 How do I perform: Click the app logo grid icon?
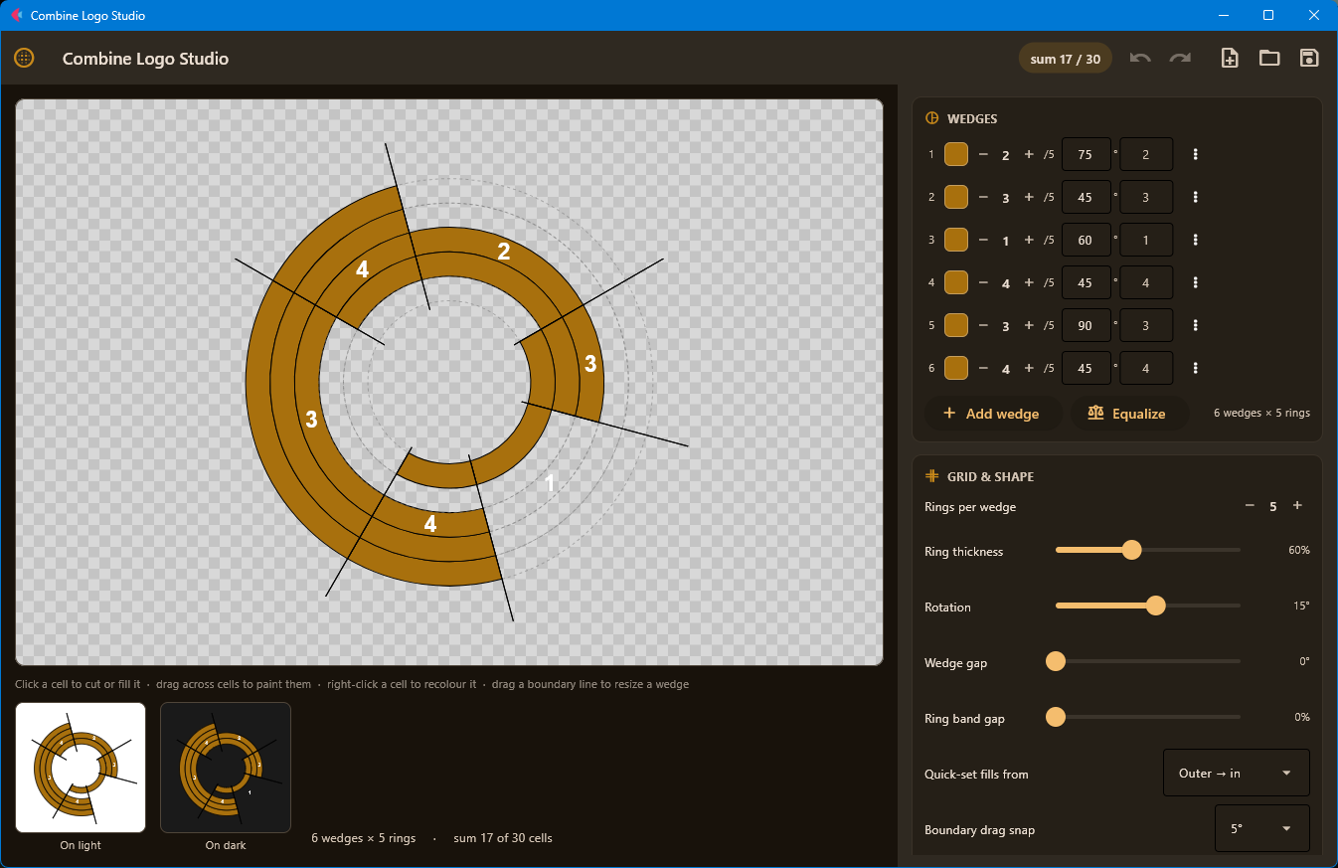(24, 58)
